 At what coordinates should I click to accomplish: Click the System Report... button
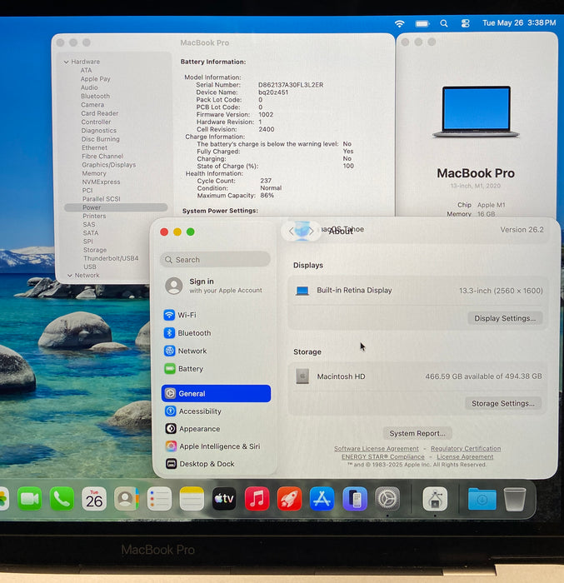point(417,433)
